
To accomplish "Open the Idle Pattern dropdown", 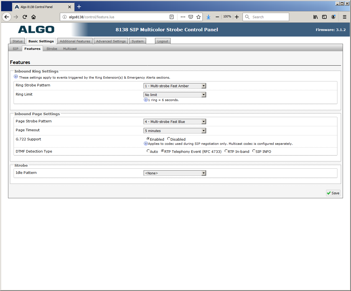I will point(175,173).
